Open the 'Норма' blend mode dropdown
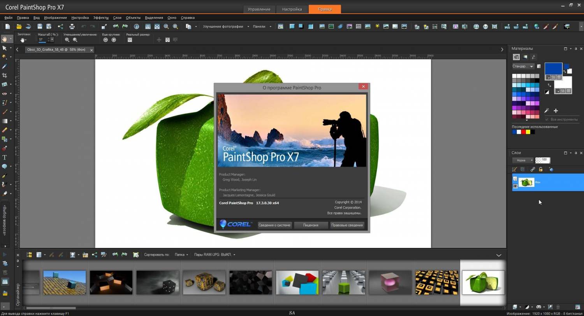The height and width of the screenshot is (316, 584). (x=522, y=160)
